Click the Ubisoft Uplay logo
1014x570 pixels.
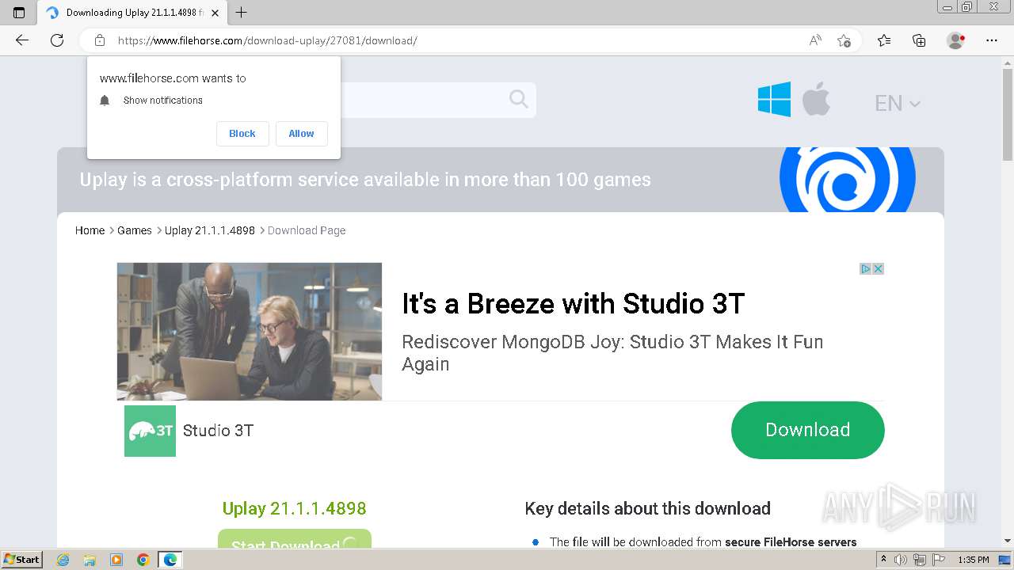point(848,180)
